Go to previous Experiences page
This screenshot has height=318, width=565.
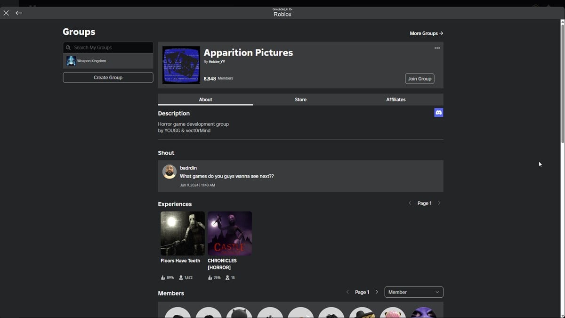coord(410,203)
